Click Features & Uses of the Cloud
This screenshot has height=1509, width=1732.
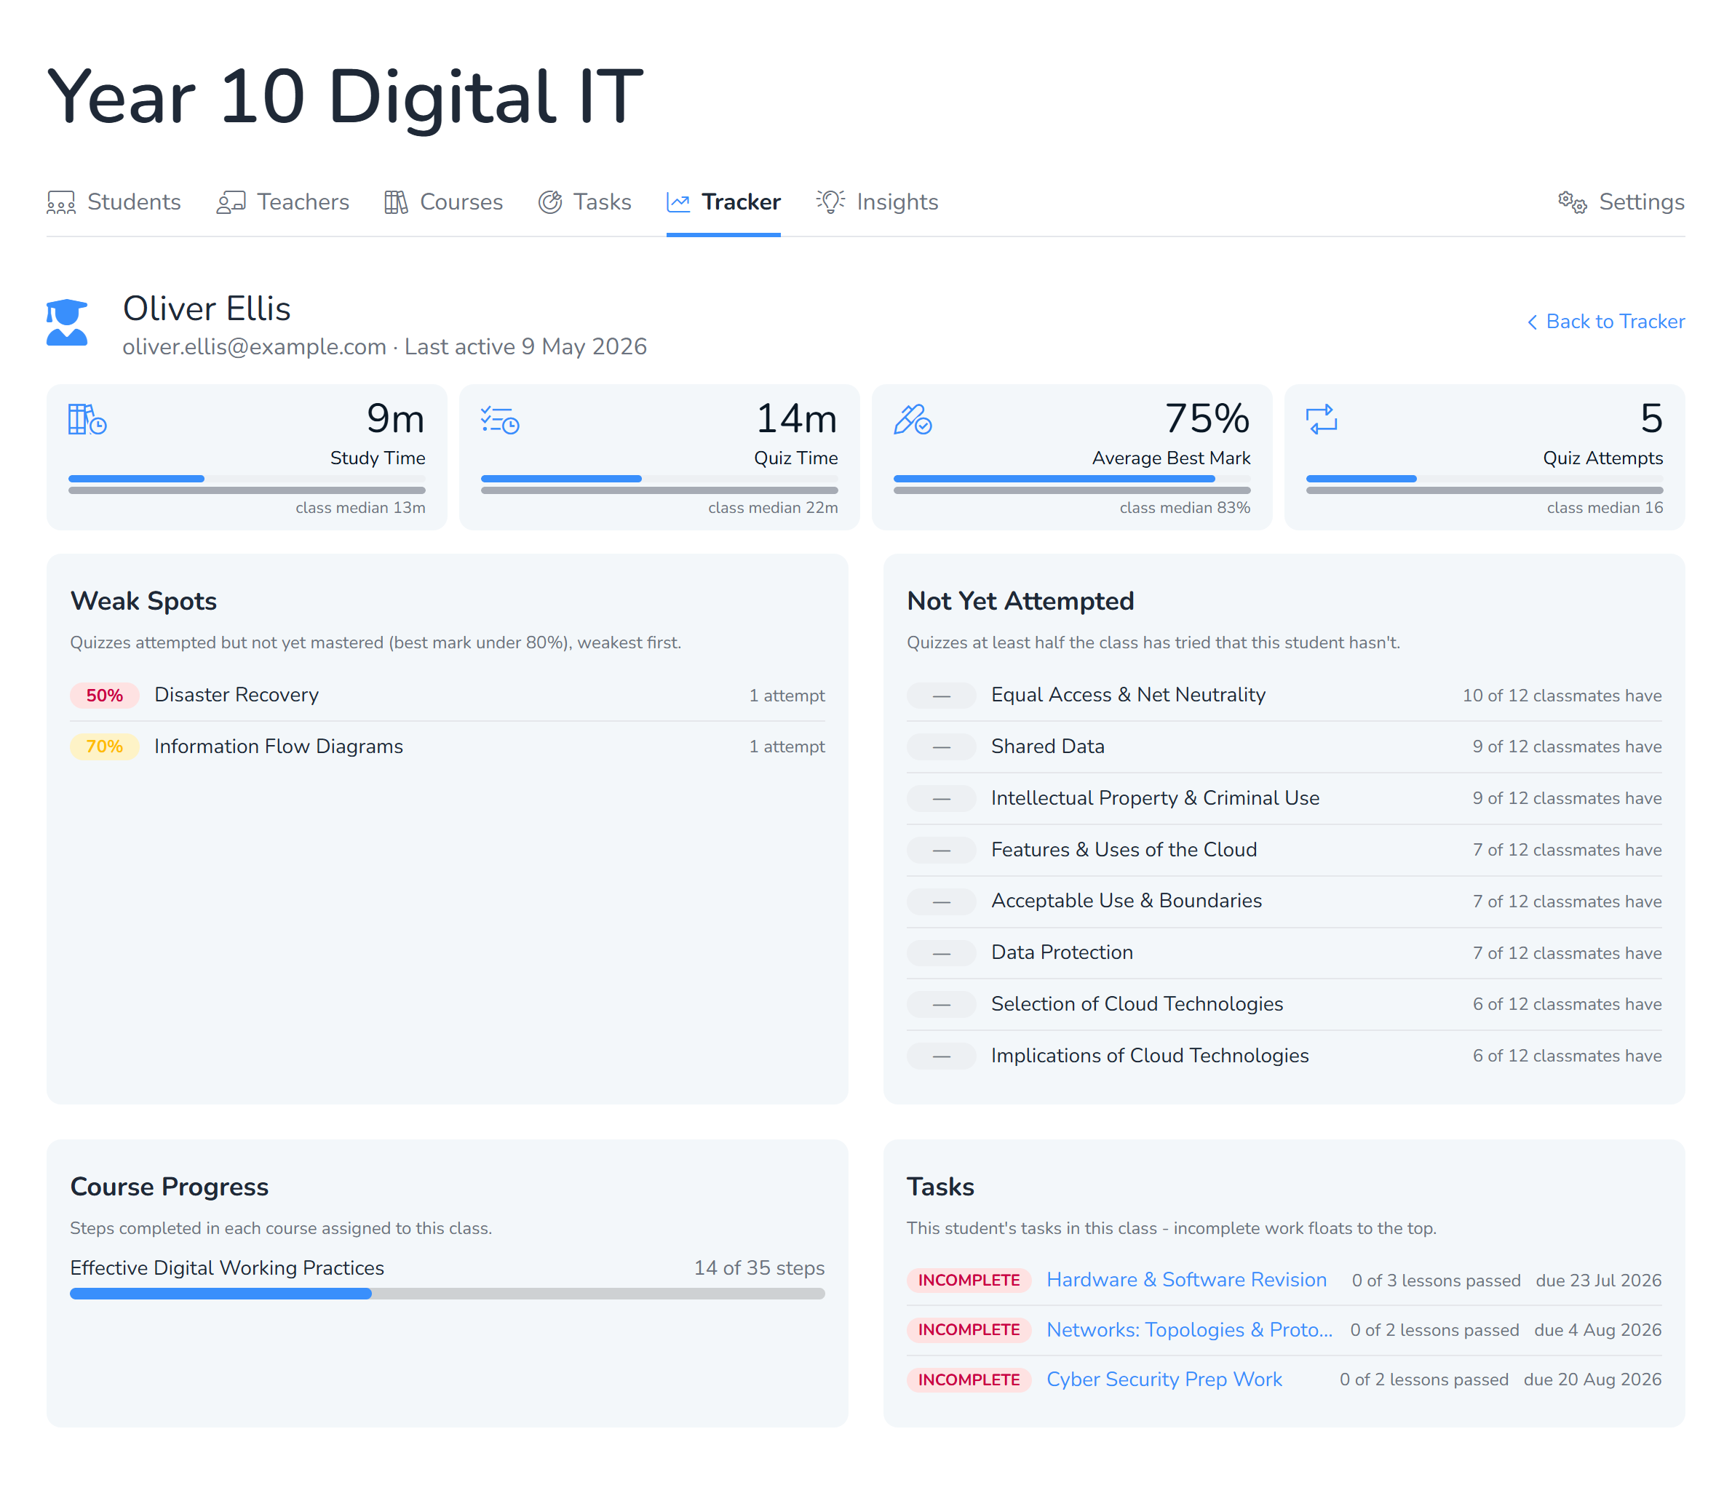pos(1124,850)
